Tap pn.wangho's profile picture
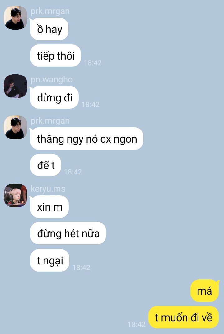The height and width of the screenshot is (334, 224). [x=16, y=86]
